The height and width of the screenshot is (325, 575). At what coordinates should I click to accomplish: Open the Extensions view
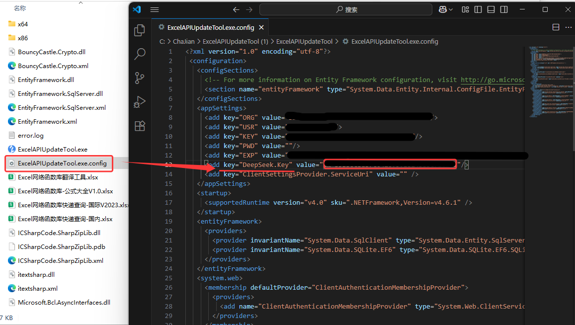coord(140,126)
